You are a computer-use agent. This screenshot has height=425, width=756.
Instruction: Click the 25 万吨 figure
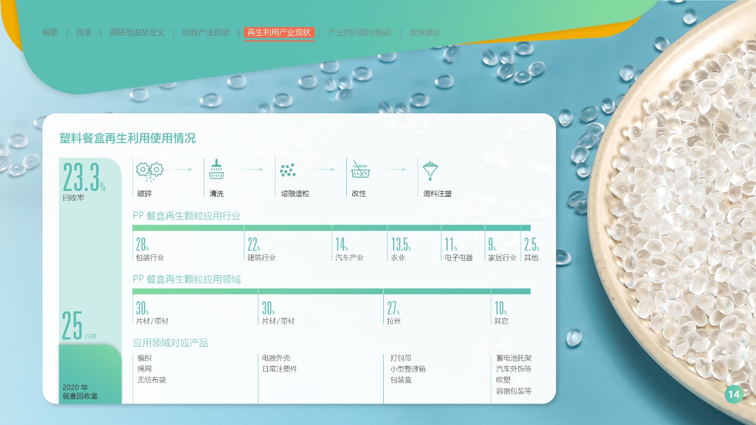coord(79,326)
